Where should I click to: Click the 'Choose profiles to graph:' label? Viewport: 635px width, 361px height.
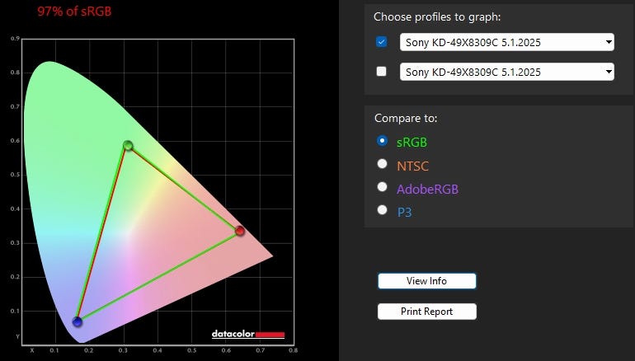[x=437, y=17]
